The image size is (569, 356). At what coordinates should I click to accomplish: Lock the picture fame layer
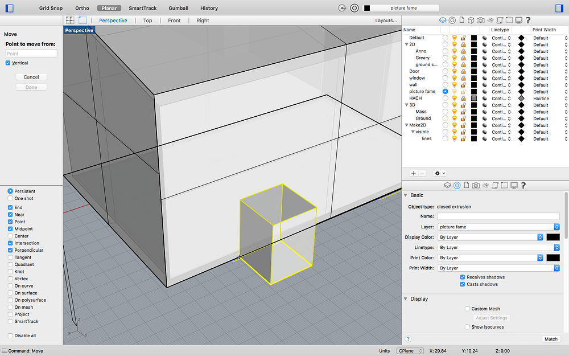click(x=463, y=92)
